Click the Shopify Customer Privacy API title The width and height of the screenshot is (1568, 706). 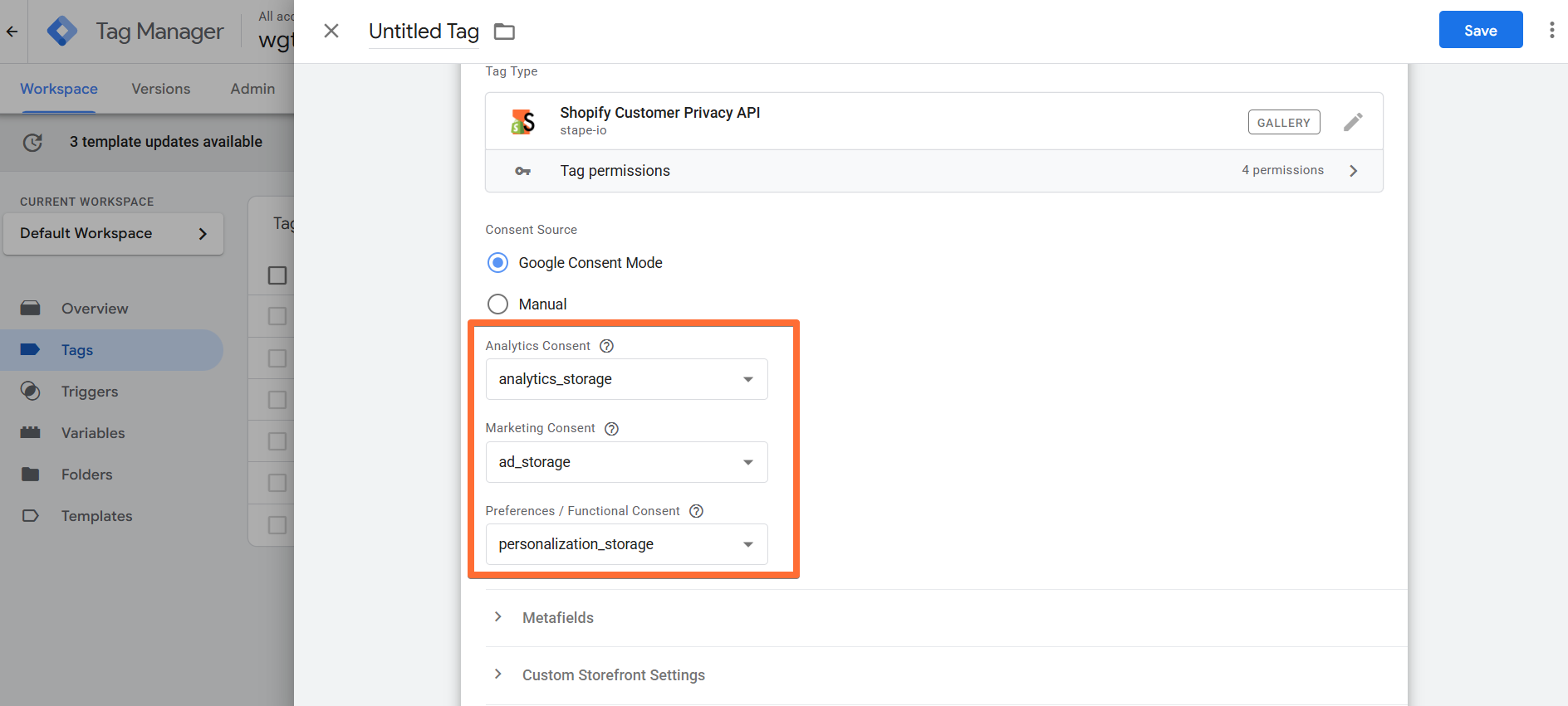[660, 113]
